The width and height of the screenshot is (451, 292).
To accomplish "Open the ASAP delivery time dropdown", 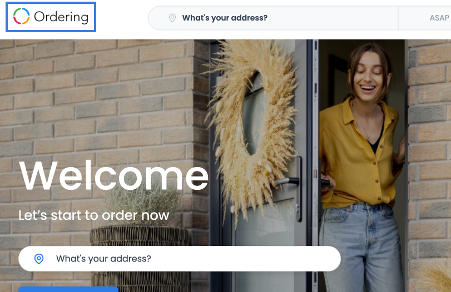I will [439, 18].
